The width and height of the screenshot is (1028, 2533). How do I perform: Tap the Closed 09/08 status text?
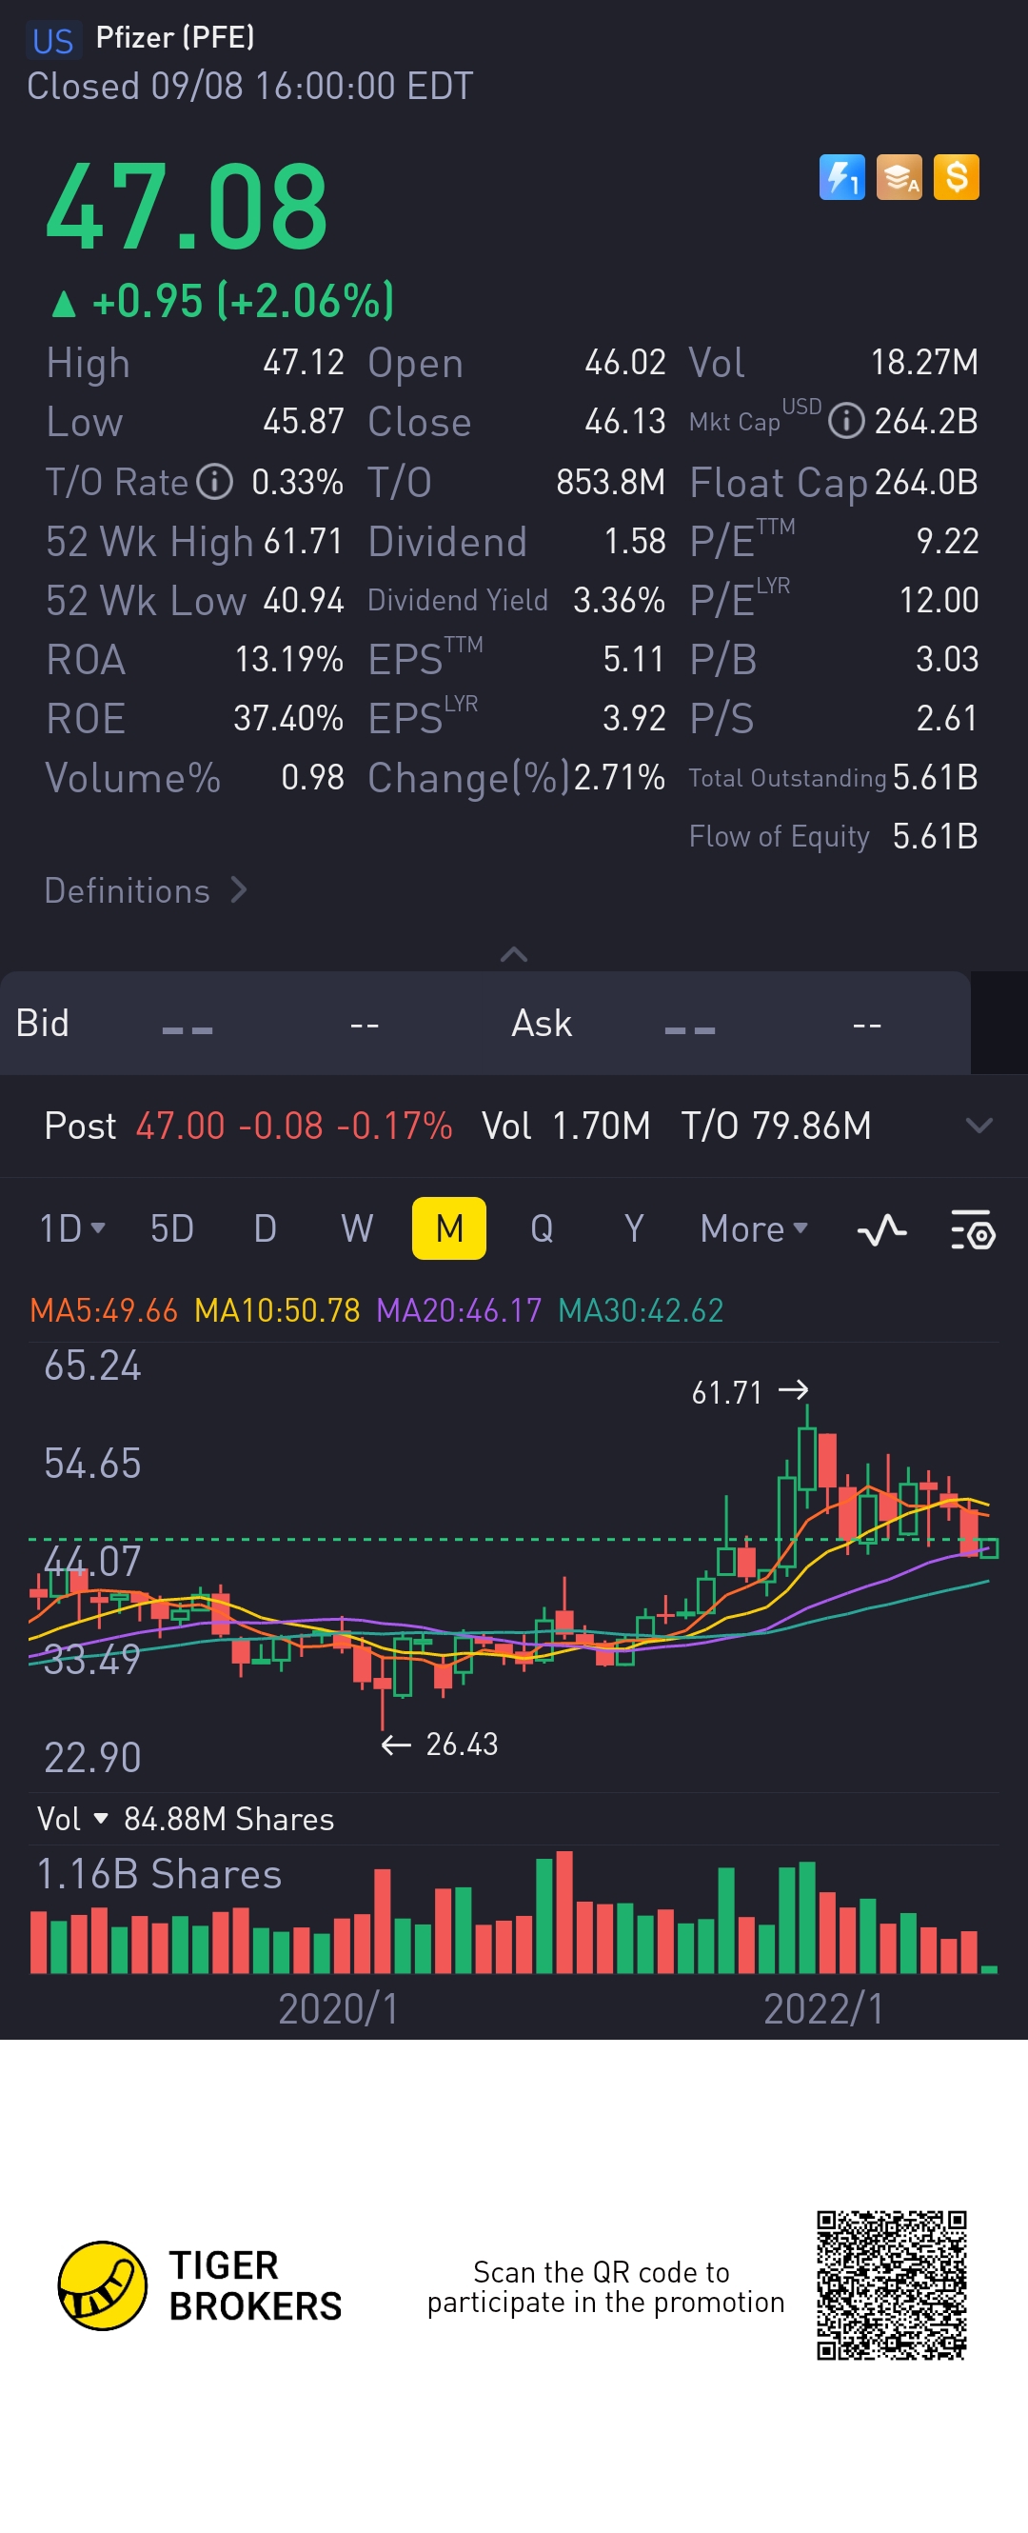point(249,87)
